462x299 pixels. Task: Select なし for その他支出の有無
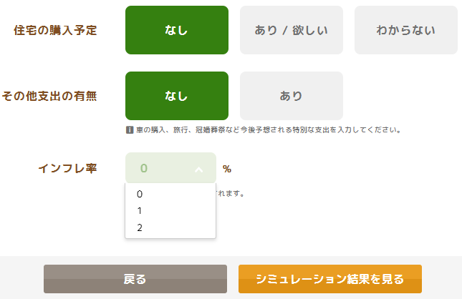click(177, 96)
